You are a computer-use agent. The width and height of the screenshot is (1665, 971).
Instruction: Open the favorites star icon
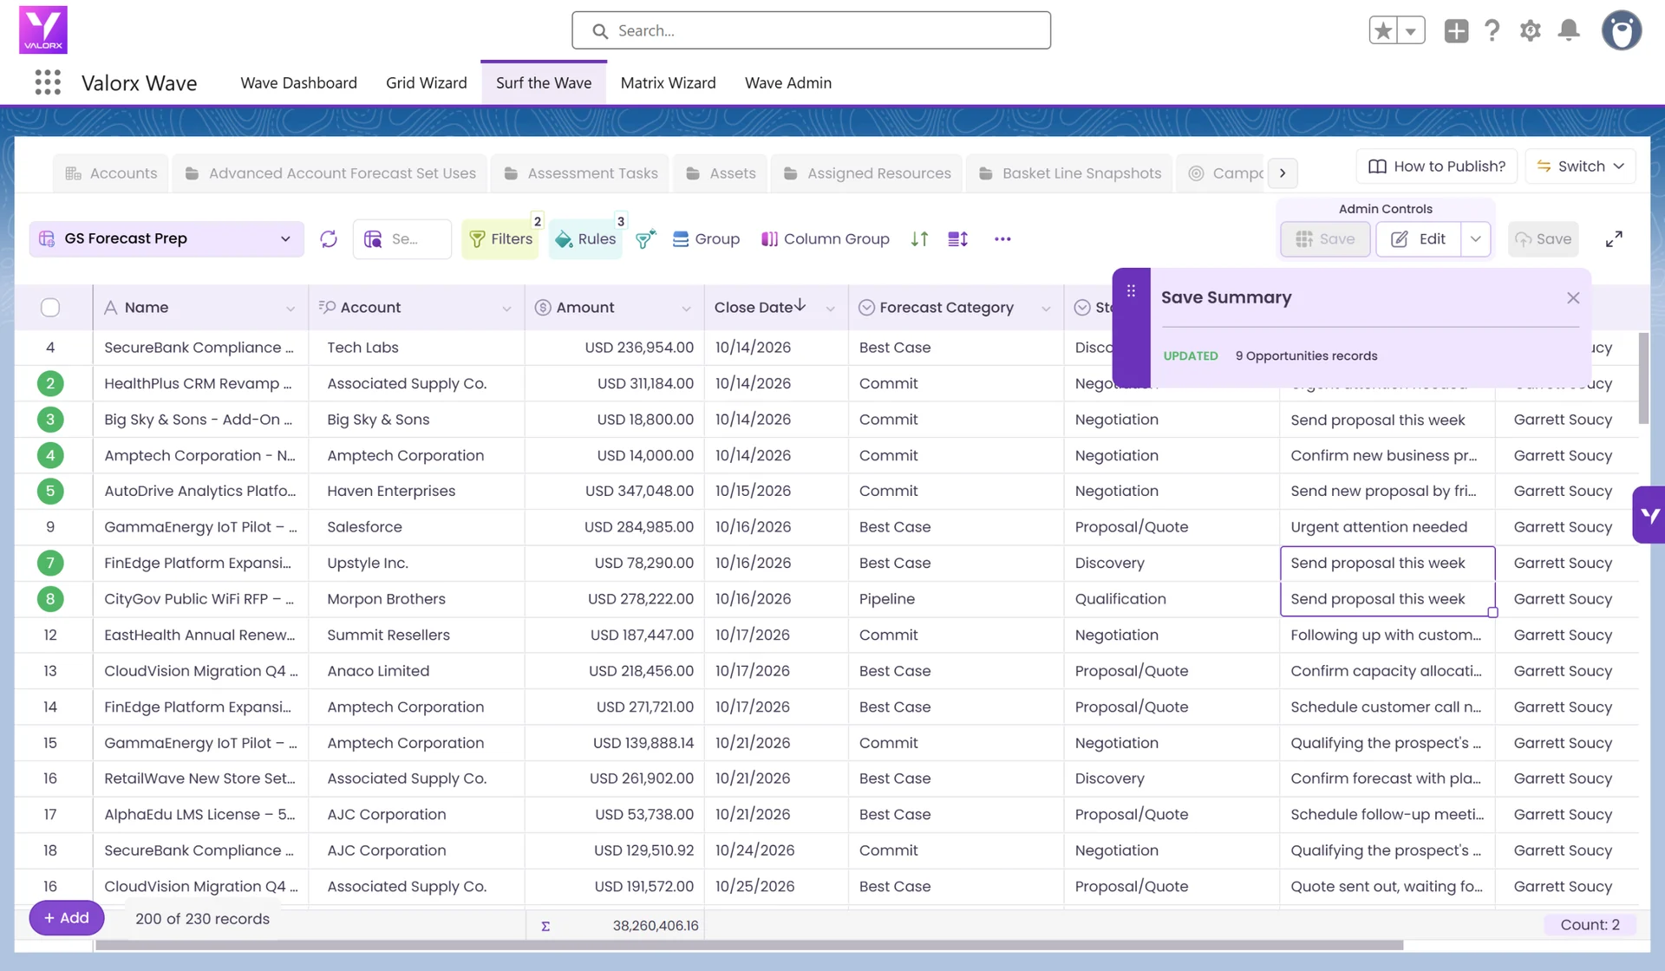[x=1383, y=30]
